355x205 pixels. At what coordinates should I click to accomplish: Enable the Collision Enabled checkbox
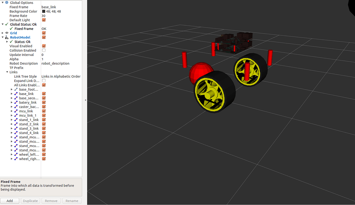(43, 50)
